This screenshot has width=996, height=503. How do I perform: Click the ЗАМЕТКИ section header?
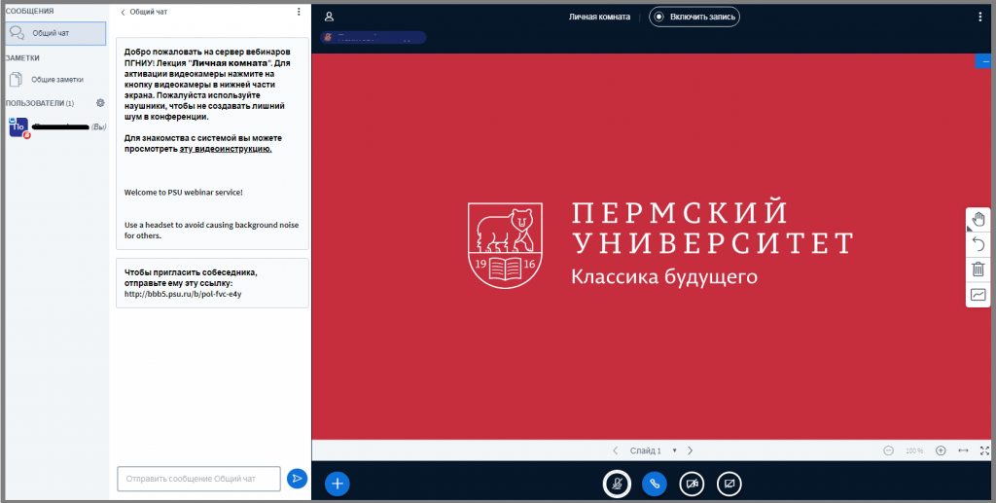tap(22, 57)
